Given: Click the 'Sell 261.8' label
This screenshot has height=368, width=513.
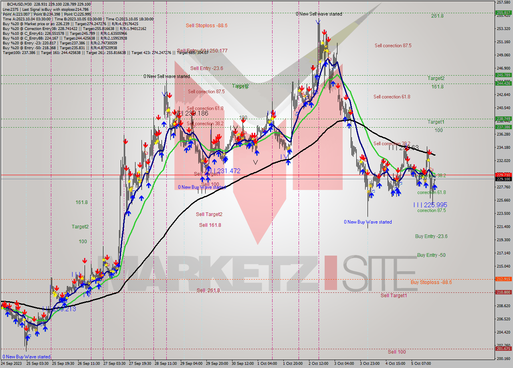Looking at the screenshot, I should click(x=208, y=290).
